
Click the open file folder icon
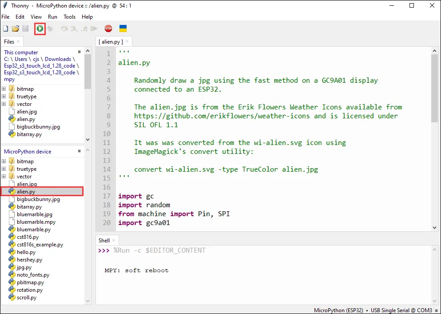[16, 28]
